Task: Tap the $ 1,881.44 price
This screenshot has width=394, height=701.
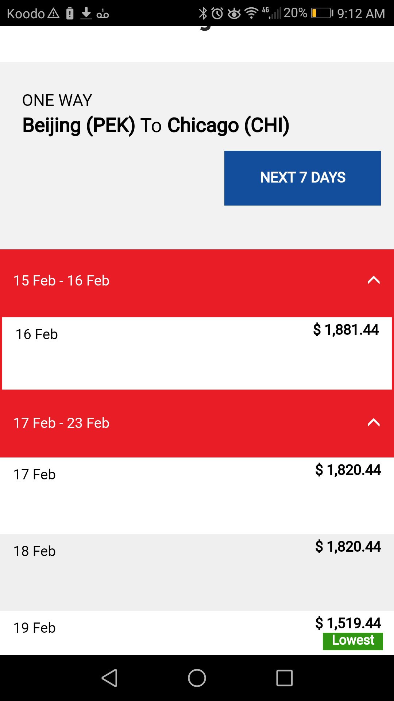Action: (x=346, y=330)
